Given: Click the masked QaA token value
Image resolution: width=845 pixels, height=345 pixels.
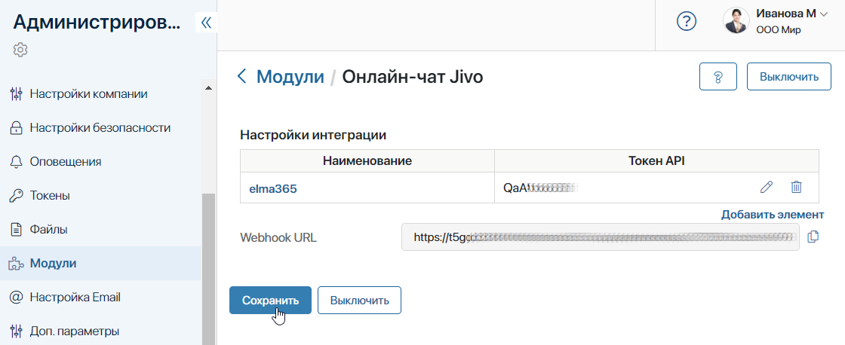Looking at the screenshot, I should point(542,188).
